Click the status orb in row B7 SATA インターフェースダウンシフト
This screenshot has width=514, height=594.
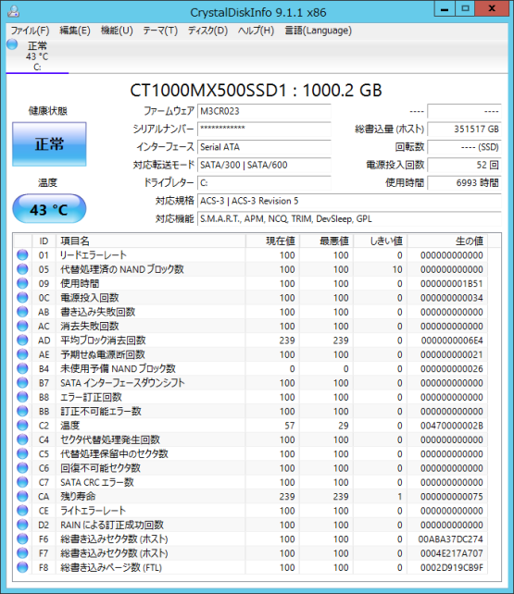22,383
